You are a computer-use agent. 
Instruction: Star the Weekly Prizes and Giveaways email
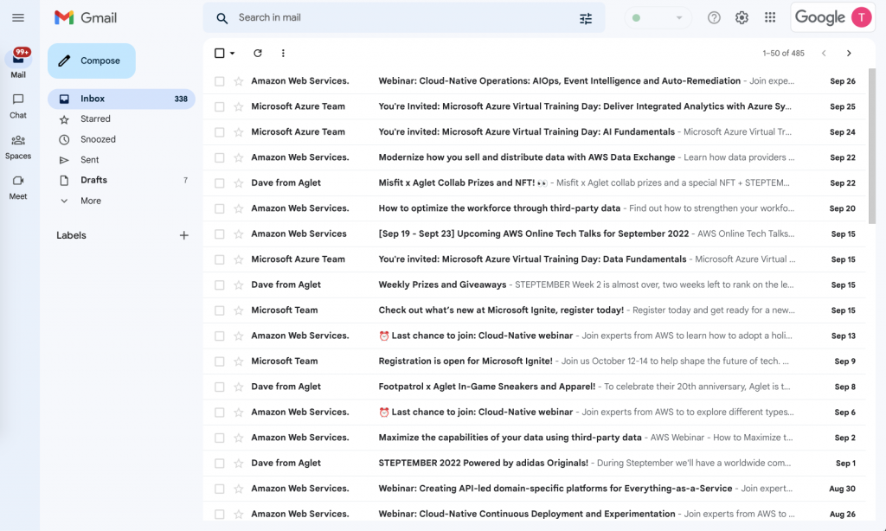click(239, 285)
